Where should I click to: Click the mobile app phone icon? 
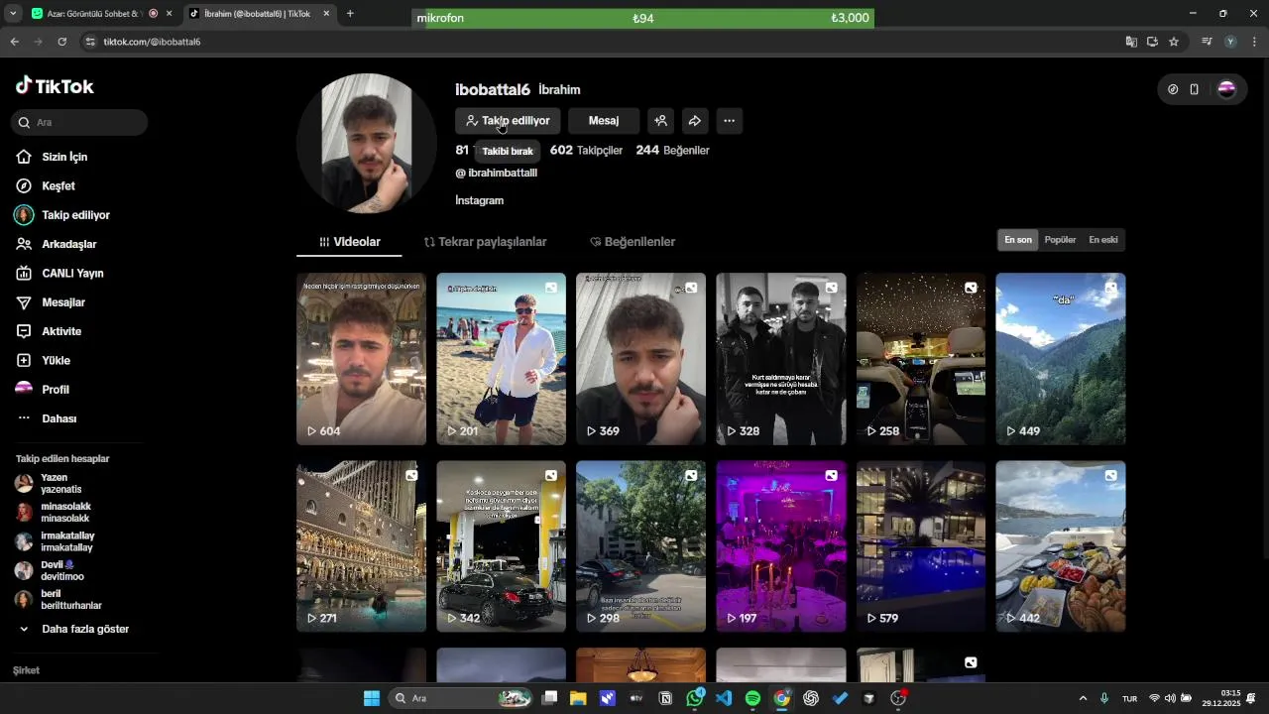1195,89
